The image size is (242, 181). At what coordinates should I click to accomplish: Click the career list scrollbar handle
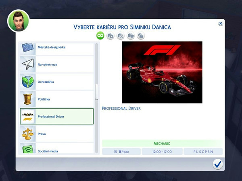96,92
